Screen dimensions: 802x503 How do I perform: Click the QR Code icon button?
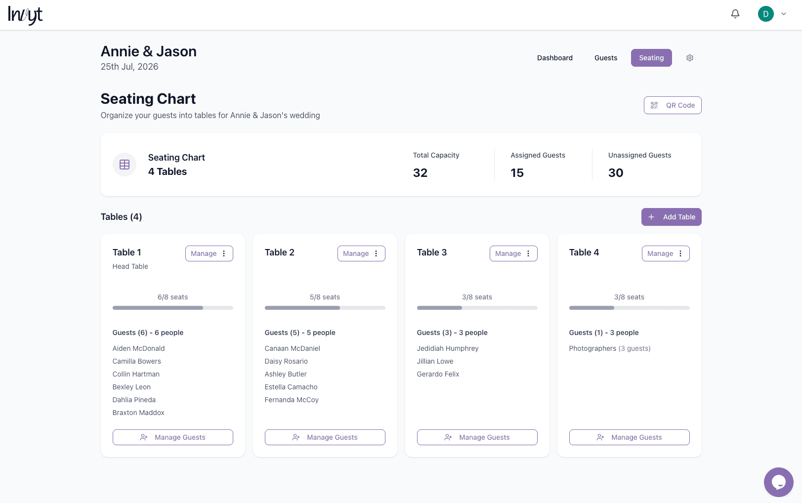point(654,105)
